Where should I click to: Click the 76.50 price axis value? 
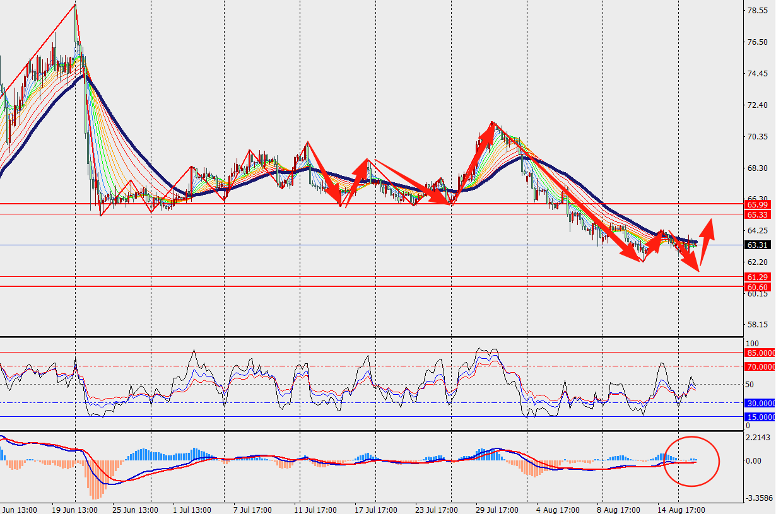(757, 42)
